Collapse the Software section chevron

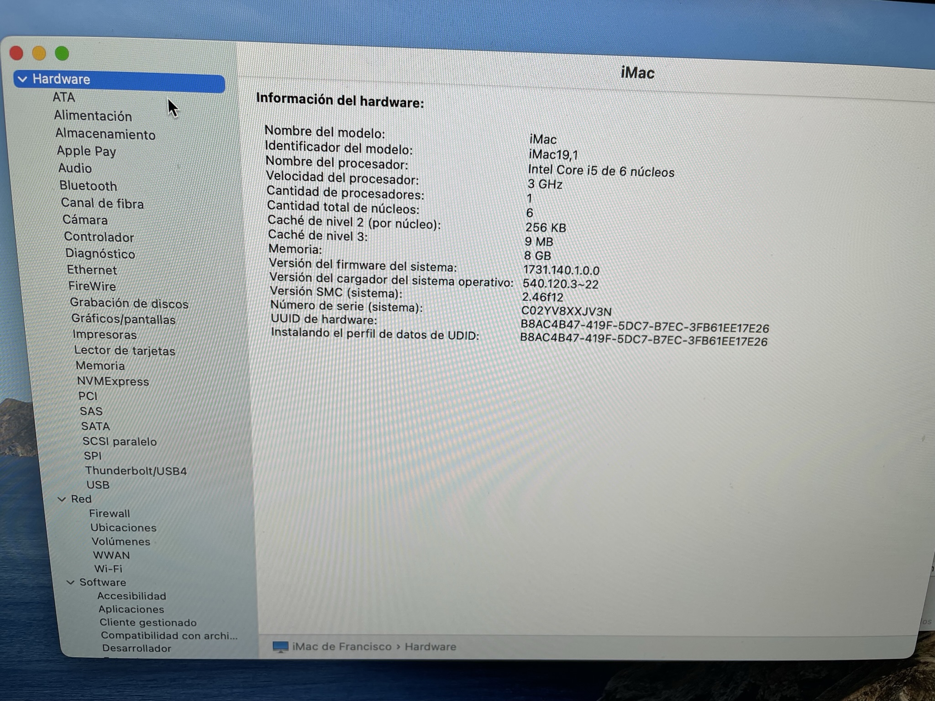point(70,582)
